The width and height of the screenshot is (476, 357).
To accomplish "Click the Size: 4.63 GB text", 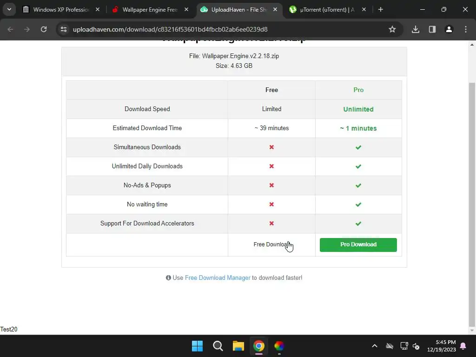I will (234, 66).
